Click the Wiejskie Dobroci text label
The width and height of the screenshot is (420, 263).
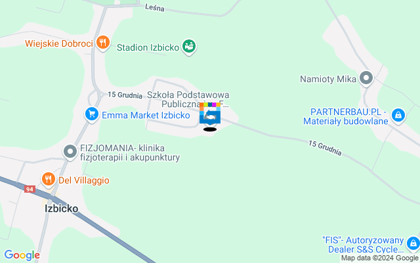pos(59,43)
